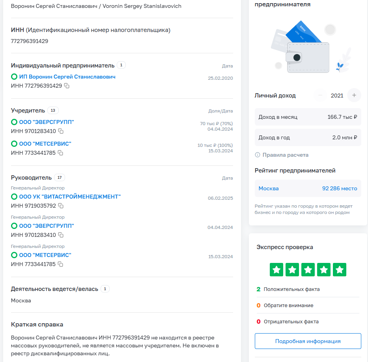Open ИП Воронин Сергей Станиславович link
Image resolution: width=368 pixels, height=362 pixels.
pos(67,77)
